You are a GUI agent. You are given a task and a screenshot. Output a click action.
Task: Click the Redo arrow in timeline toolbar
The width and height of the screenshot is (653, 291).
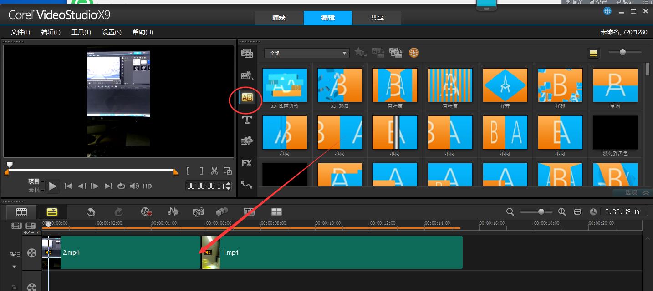pyautogui.click(x=118, y=211)
